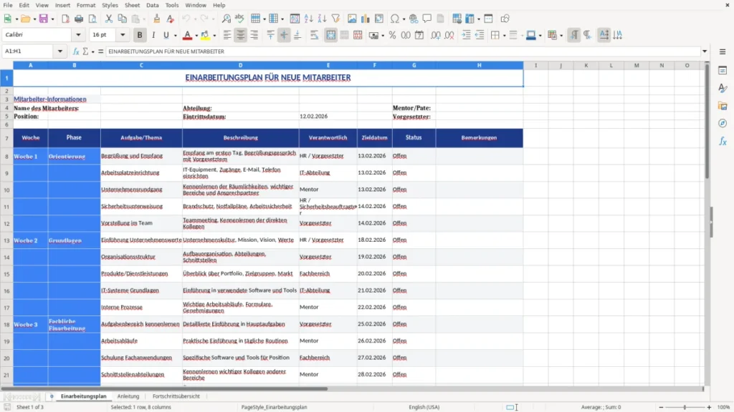Screen dimensions: 734x412
Task: Expand the formula bar with arrow
Action: 705,51
